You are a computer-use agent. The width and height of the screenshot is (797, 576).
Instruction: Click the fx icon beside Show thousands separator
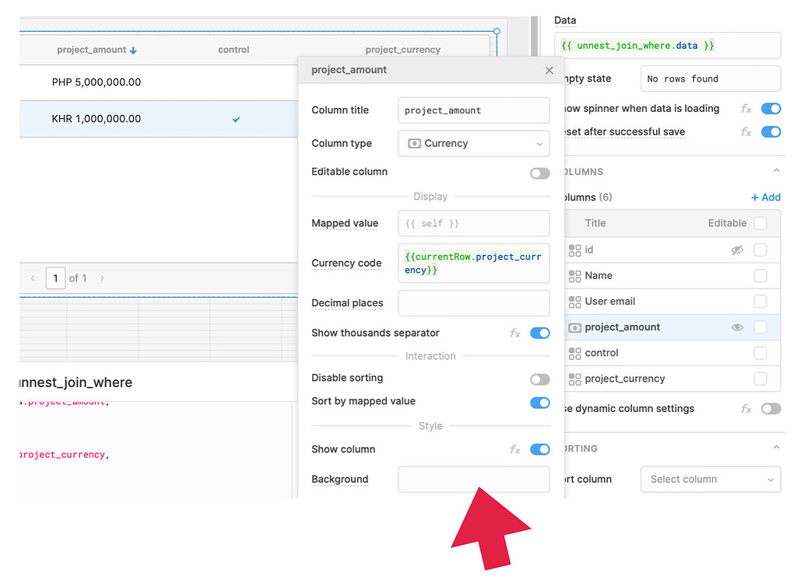pos(514,333)
